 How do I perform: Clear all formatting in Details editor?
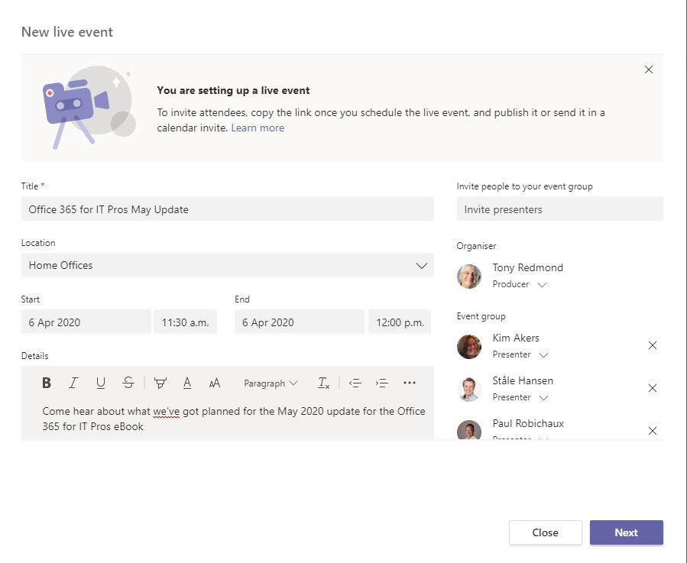point(323,383)
